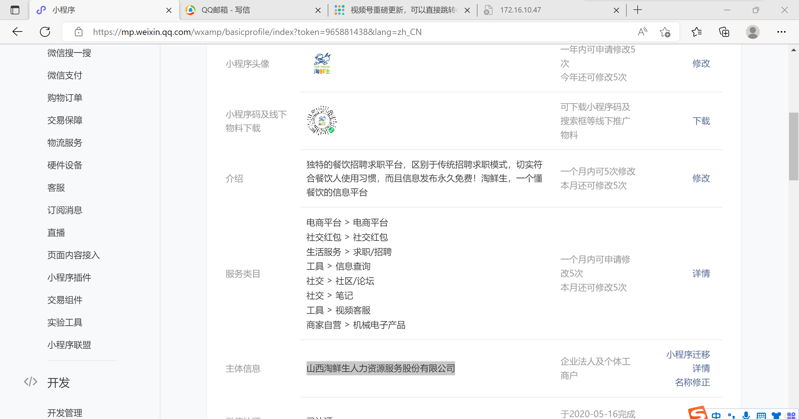
Task: Click the 开发 code icon
Action: point(31,382)
